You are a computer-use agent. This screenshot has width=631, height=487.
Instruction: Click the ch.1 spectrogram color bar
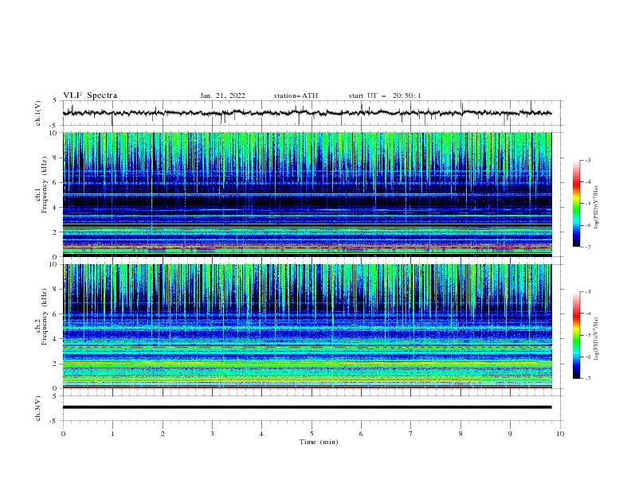pyautogui.click(x=576, y=204)
